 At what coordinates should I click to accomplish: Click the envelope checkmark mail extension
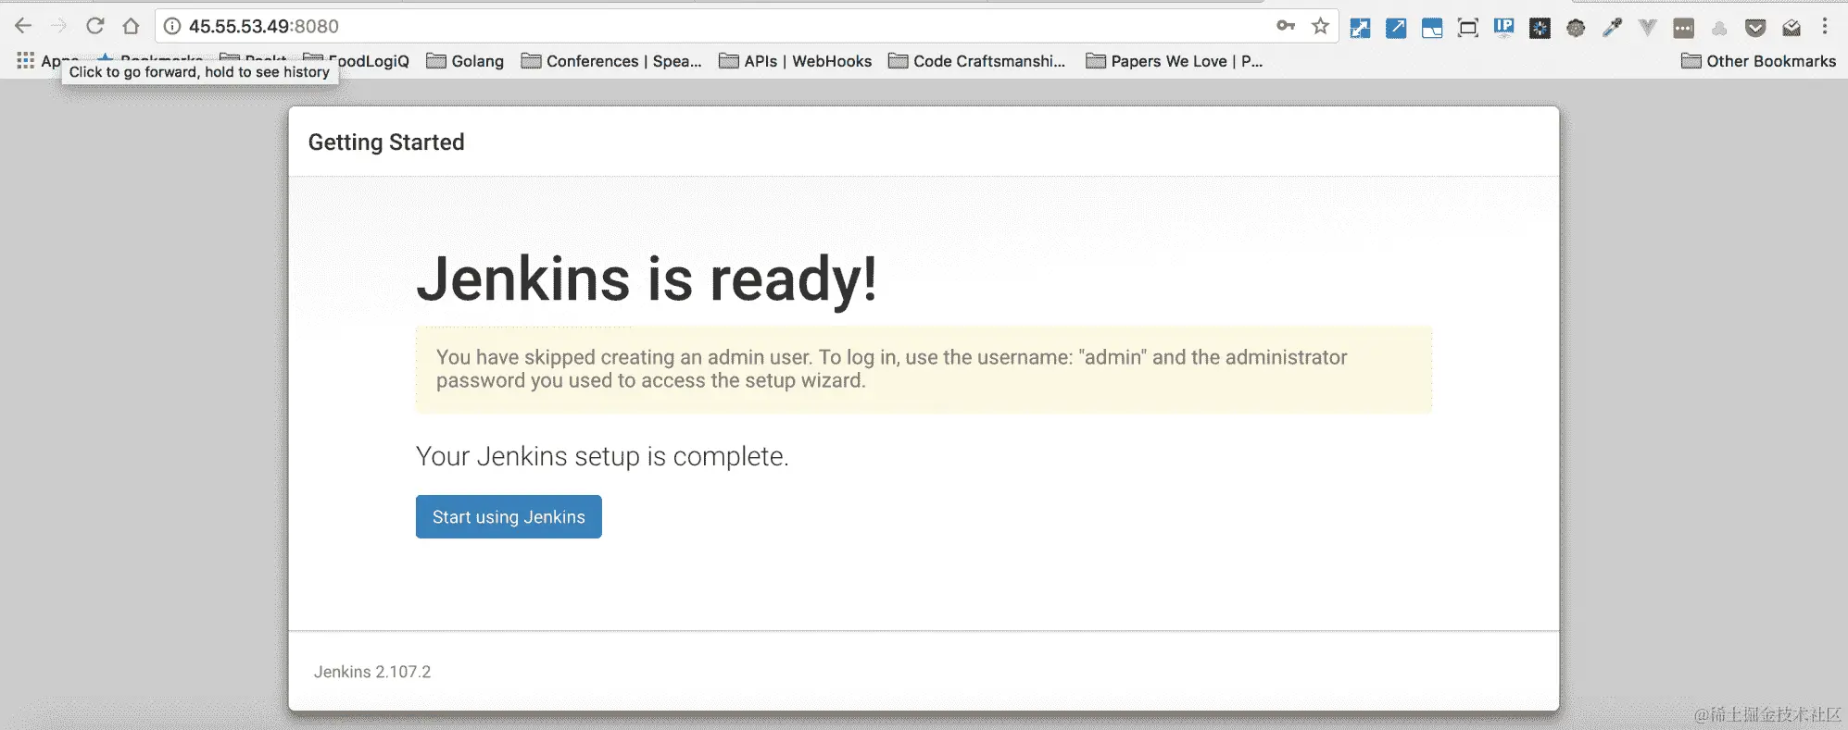(1791, 28)
